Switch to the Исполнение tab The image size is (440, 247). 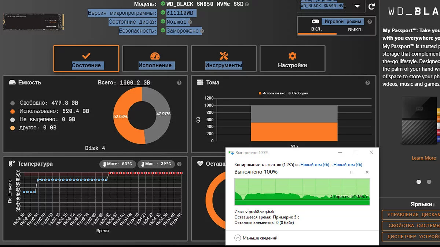[x=155, y=59]
